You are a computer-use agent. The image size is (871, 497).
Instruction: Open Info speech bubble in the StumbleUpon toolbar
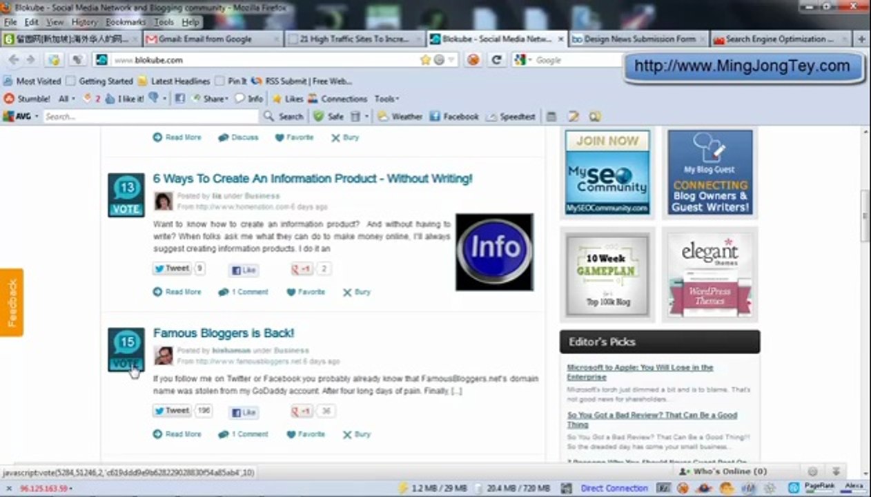(248, 99)
